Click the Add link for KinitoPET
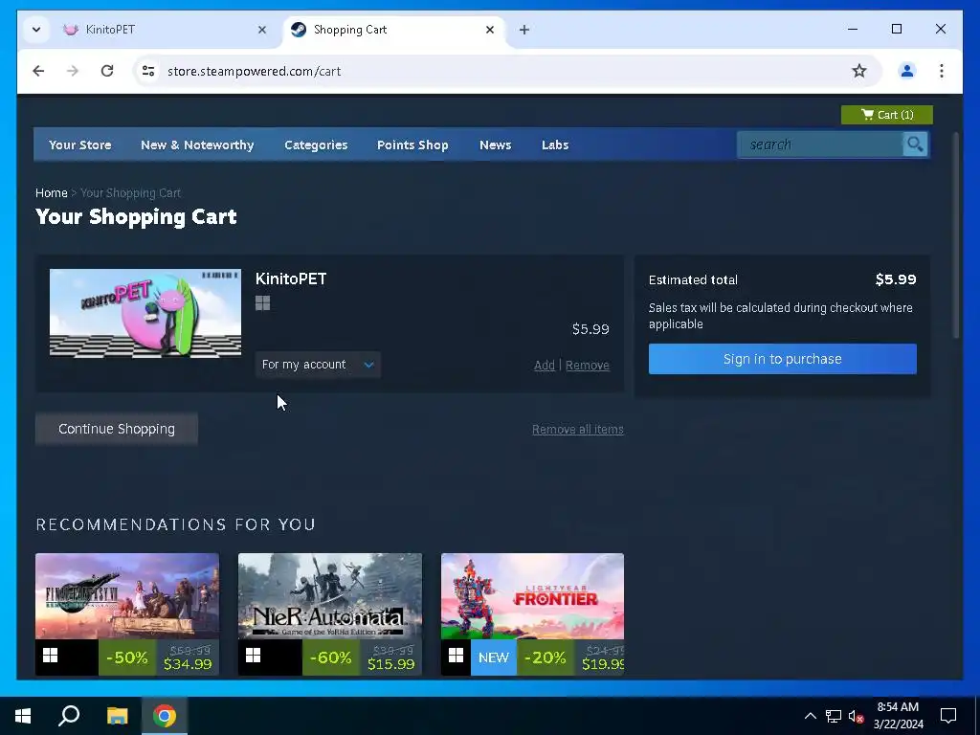Viewport: 980px width, 735px height. (545, 365)
